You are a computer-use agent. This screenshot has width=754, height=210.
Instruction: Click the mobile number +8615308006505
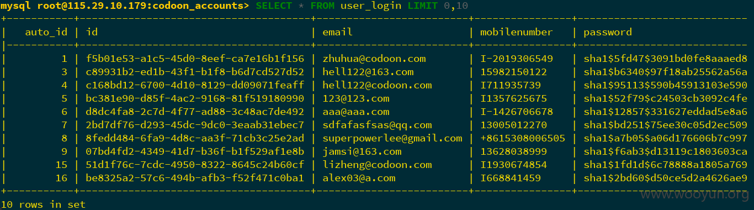pyautogui.click(x=522, y=138)
